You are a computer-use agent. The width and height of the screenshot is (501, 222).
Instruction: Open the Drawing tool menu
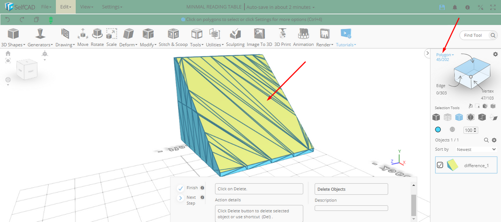tap(65, 37)
